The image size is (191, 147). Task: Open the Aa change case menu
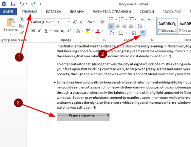(91, 22)
